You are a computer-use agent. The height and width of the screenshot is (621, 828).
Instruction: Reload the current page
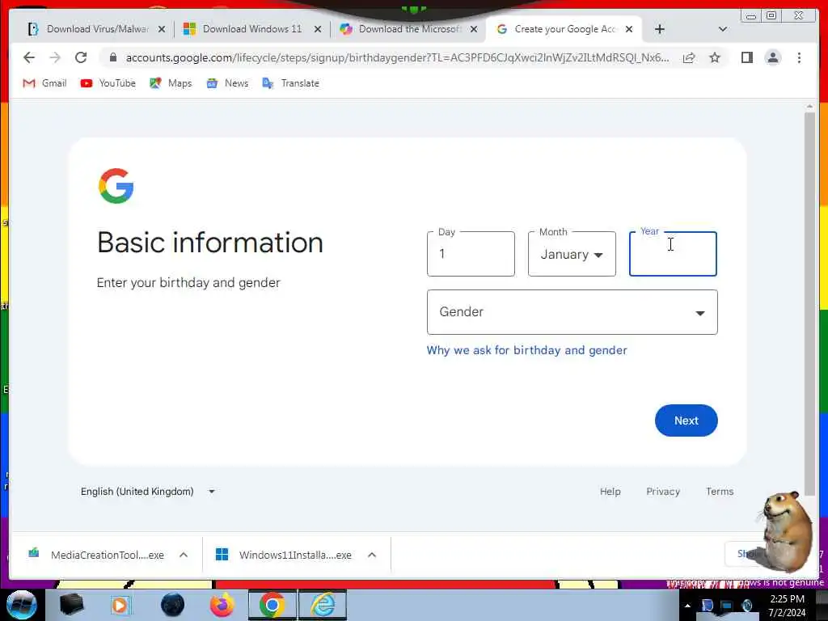point(81,57)
